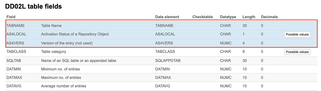The width and height of the screenshot is (321, 91).
Task: Click 'Maximum no. of entries' description
Action: coord(61,77)
